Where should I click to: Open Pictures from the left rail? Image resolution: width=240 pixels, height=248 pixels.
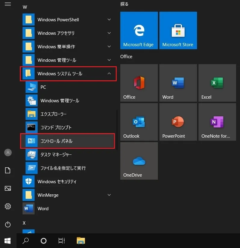(x=8, y=188)
